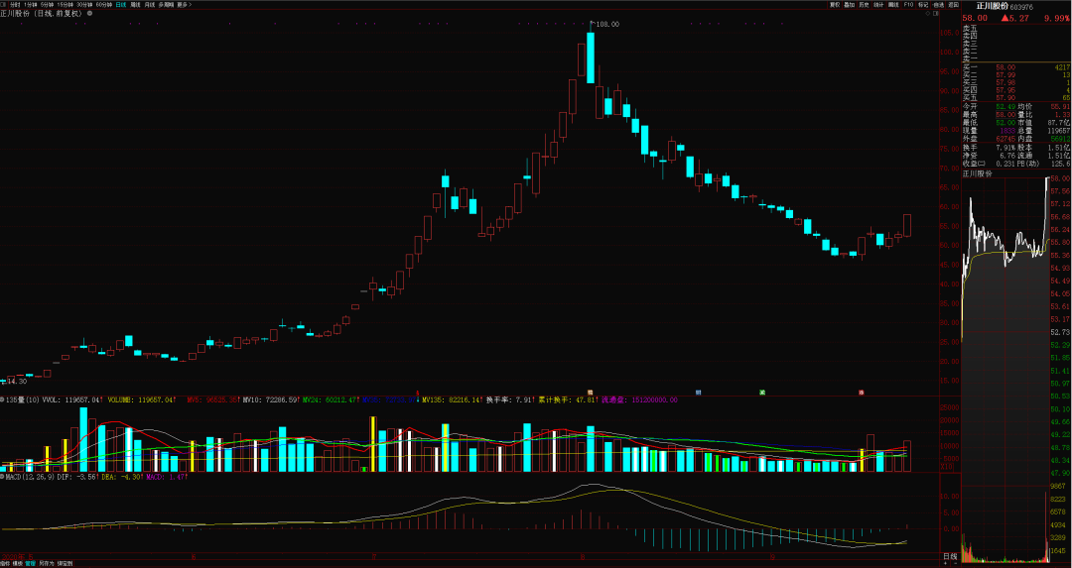1072x568 pixels.
Task: Click the panel icon left of 分时
Action: (3, 5)
